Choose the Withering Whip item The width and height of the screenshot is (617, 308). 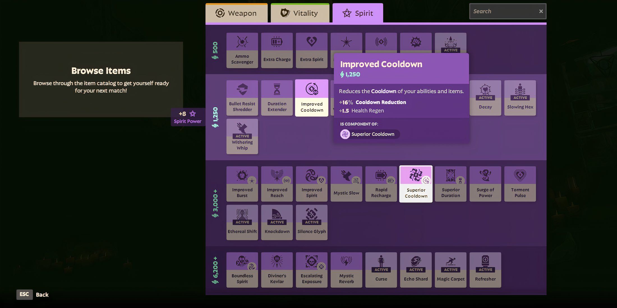coord(242,136)
